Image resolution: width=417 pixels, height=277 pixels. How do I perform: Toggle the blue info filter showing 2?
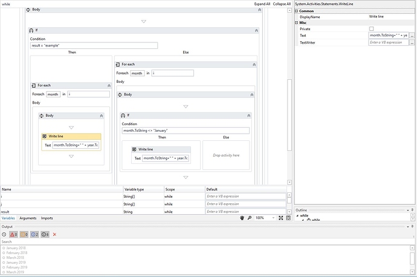[34, 235]
